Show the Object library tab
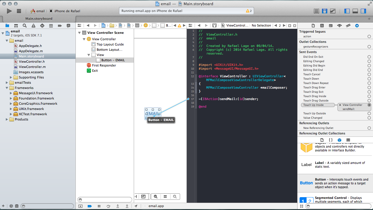 [x=339, y=140]
